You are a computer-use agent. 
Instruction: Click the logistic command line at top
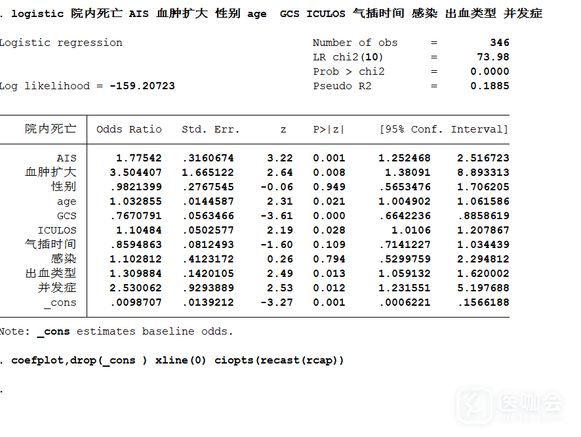point(275,14)
